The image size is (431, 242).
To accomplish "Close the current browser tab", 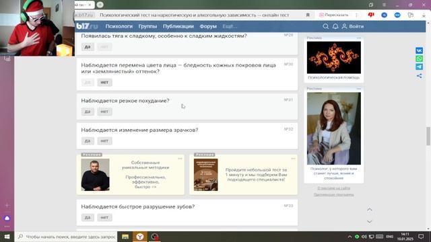I will 90,5.
